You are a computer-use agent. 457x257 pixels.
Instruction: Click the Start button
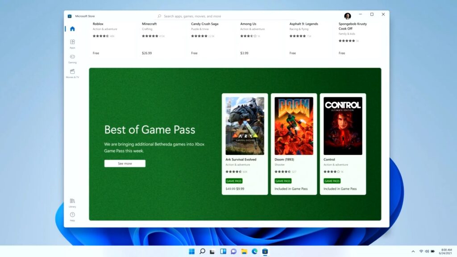[x=192, y=251]
